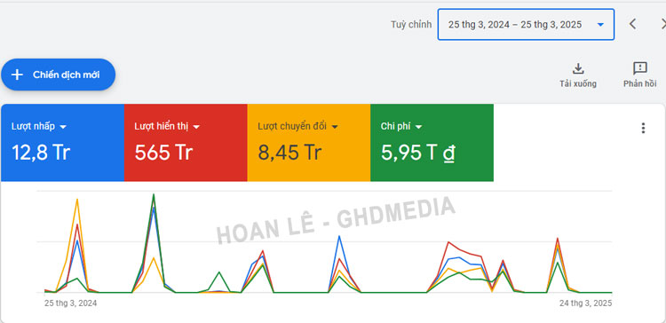This screenshot has width=666, height=323.
Task: Open the custom date range dropdown
Action: [526, 25]
